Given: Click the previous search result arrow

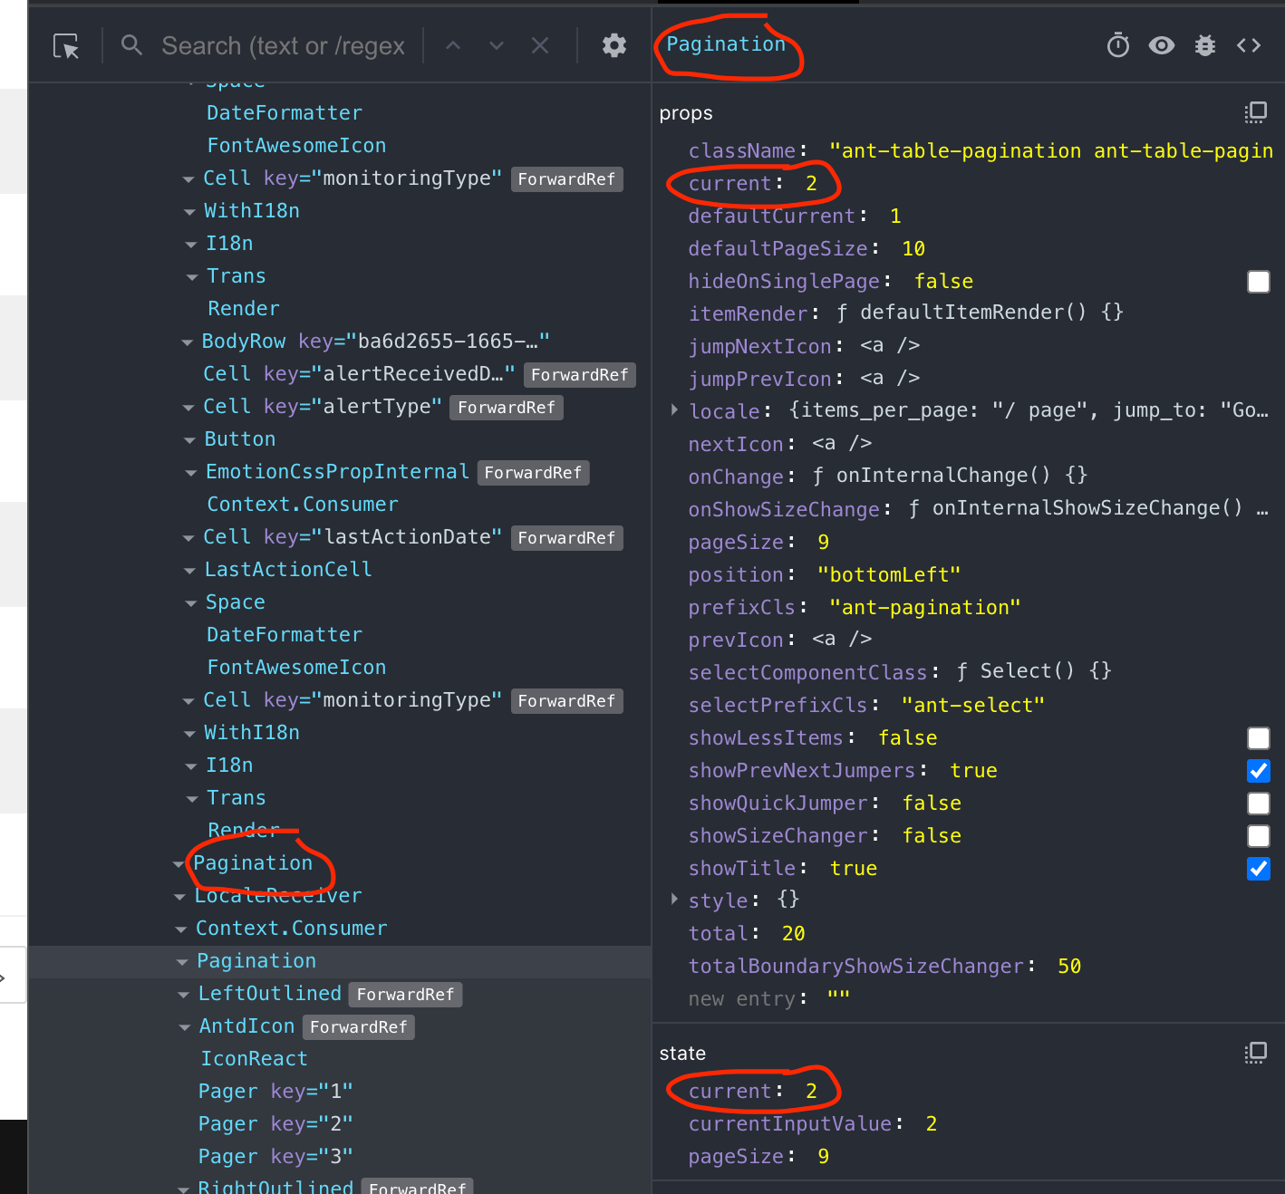Looking at the screenshot, I should tap(452, 45).
